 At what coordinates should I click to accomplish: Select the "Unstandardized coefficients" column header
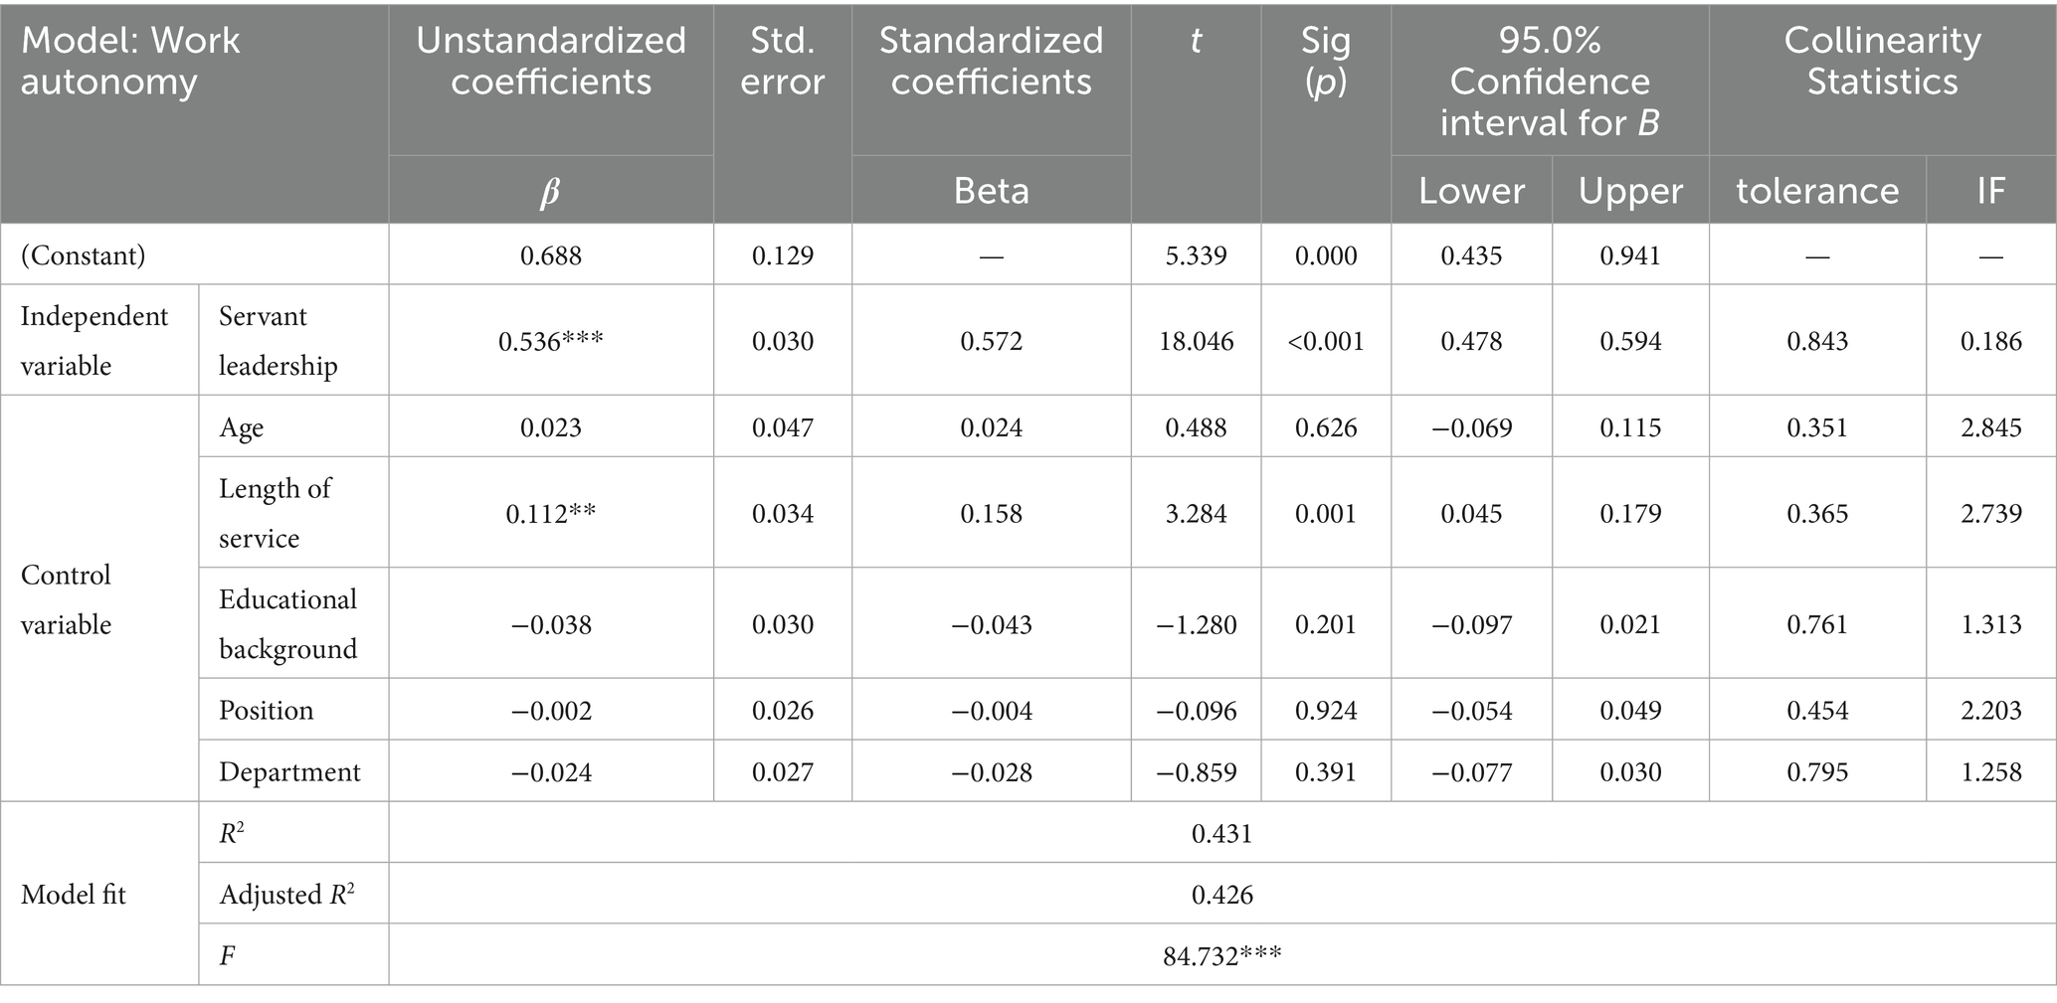550,61
